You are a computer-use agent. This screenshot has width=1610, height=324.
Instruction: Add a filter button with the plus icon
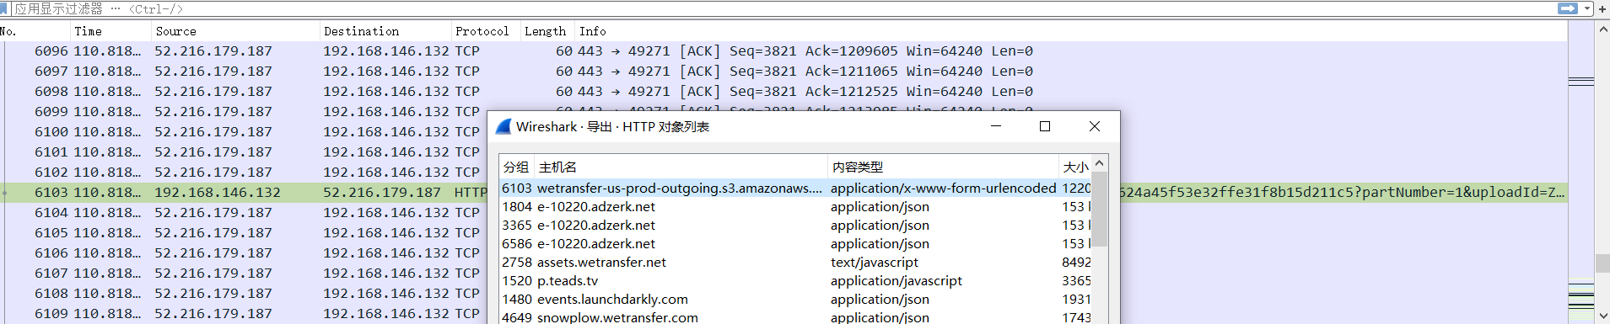pos(1602,8)
